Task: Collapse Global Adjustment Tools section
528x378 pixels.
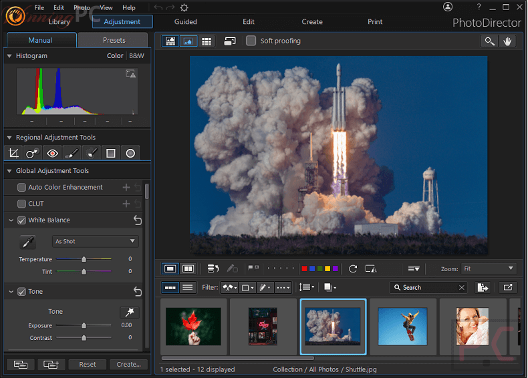Action: [9, 171]
